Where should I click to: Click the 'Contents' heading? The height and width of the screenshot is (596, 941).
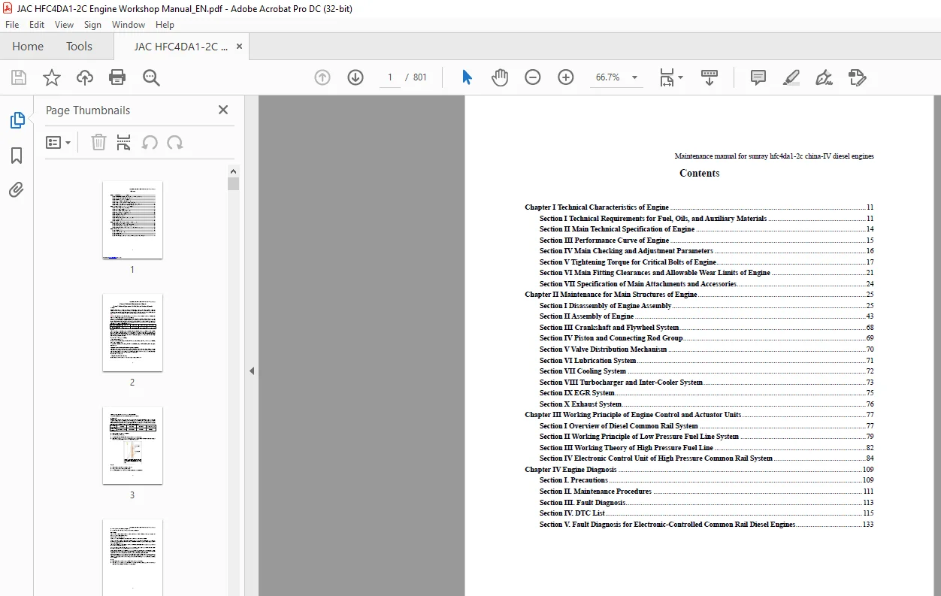tap(699, 174)
